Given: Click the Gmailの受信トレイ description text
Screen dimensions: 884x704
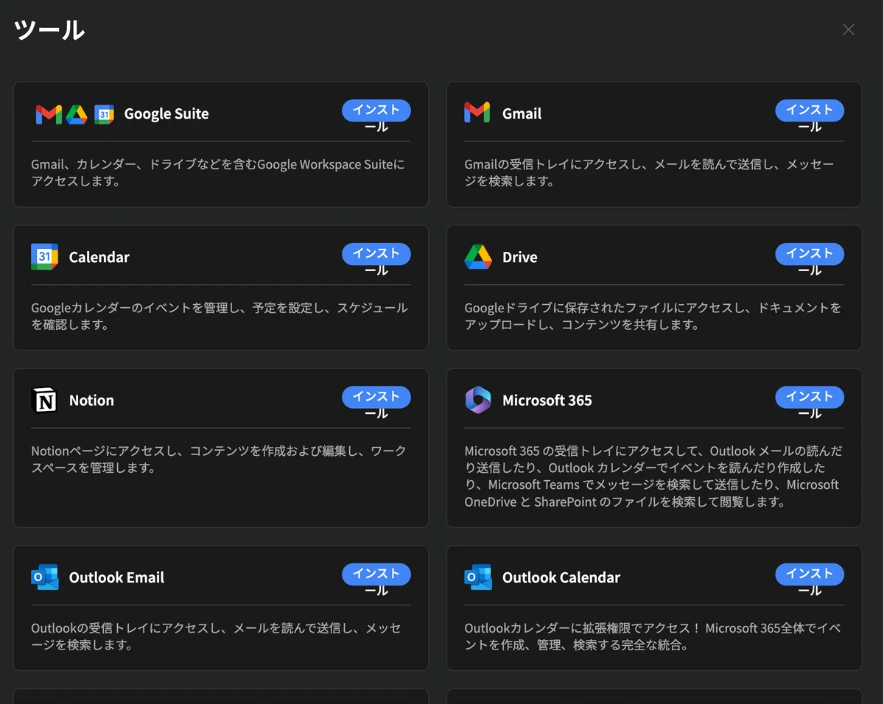Looking at the screenshot, I should pyautogui.click(x=649, y=172).
